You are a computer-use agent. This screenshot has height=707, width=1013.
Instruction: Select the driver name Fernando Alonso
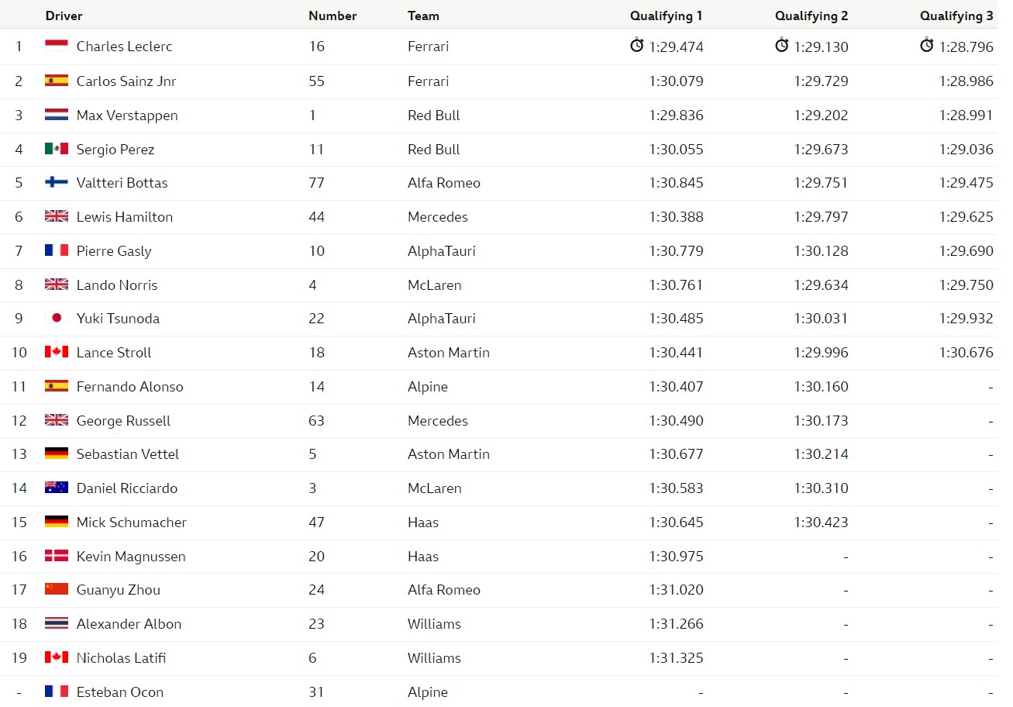point(130,387)
